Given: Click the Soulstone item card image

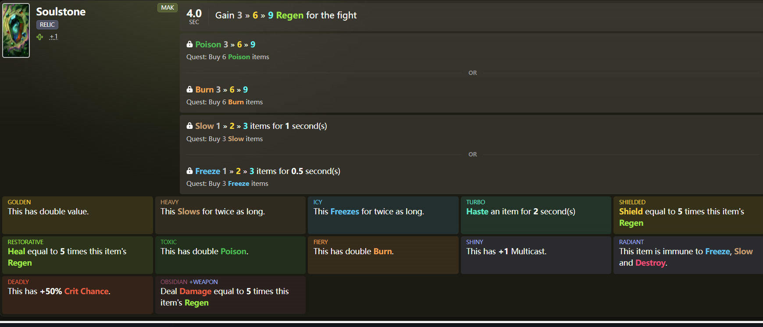Looking at the screenshot, I should 16,31.
